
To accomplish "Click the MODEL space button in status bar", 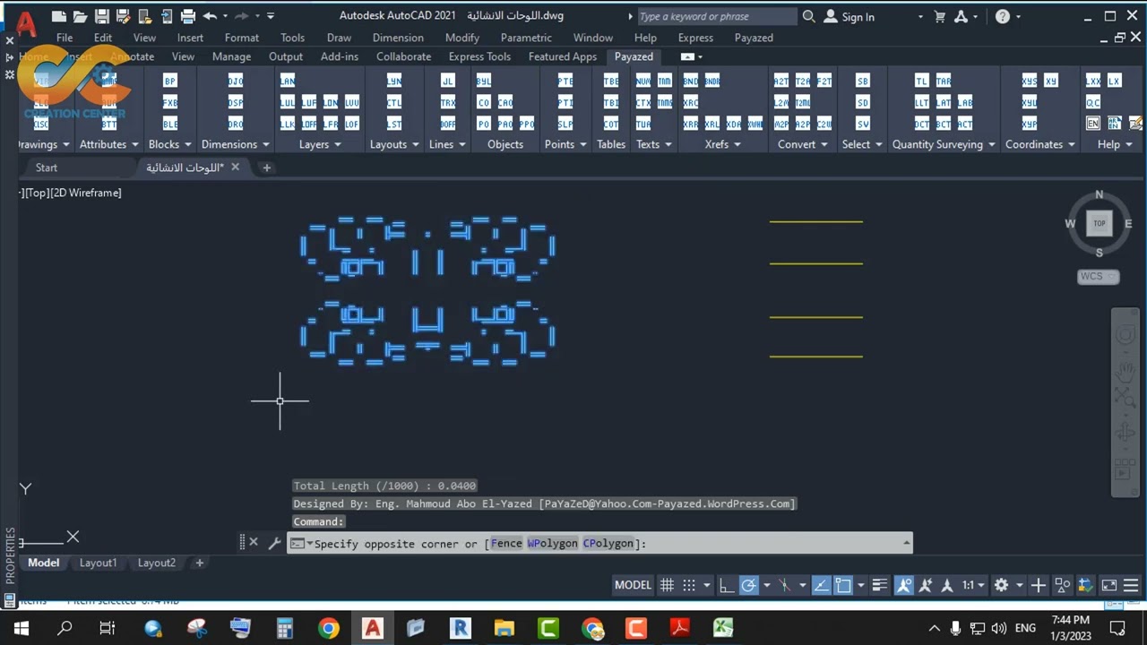I will pos(633,585).
